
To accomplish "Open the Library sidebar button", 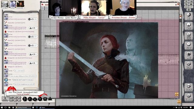I will click(x=189, y=97).
